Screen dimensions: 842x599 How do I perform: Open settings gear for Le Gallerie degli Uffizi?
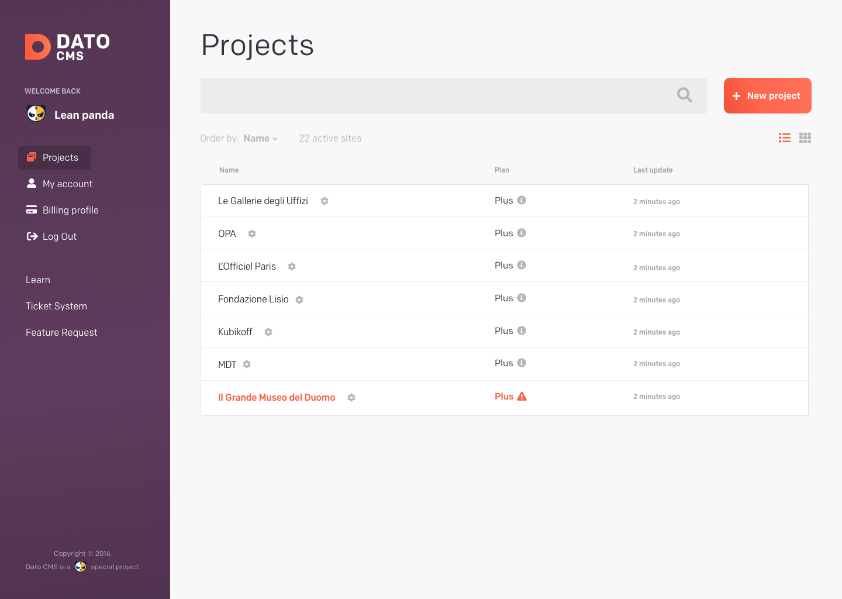325,201
